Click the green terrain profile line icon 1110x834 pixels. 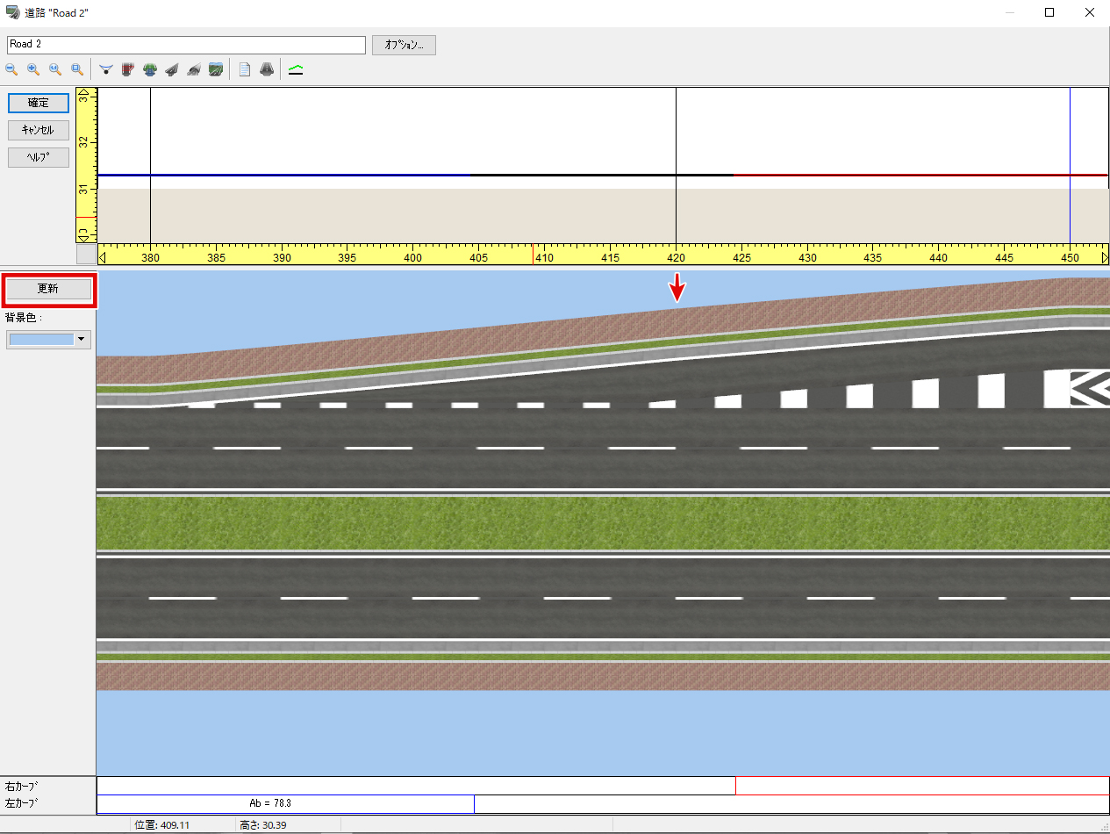coord(296,68)
